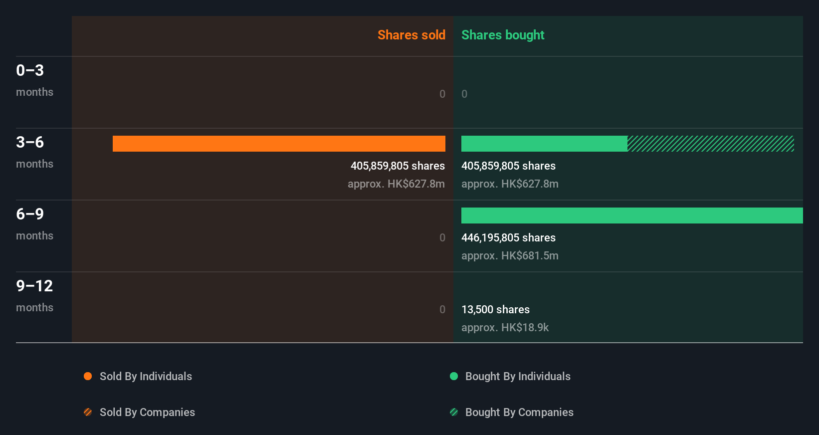Screen dimensions: 819x435
Task: Click the 13,500 shares value
Action: point(495,310)
